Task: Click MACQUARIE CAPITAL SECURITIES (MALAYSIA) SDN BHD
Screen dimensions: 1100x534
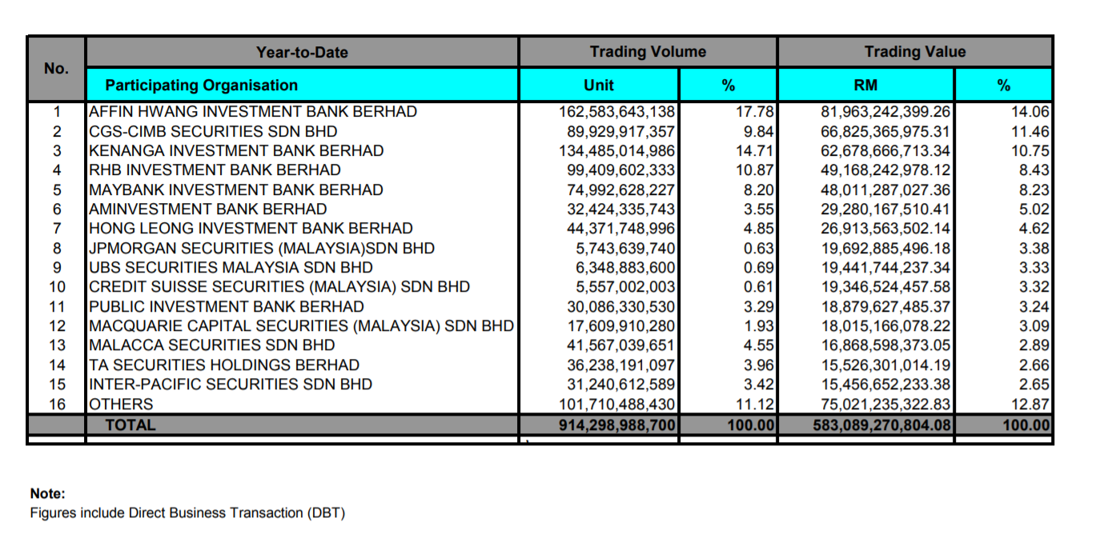Action: click(x=301, y=325)
